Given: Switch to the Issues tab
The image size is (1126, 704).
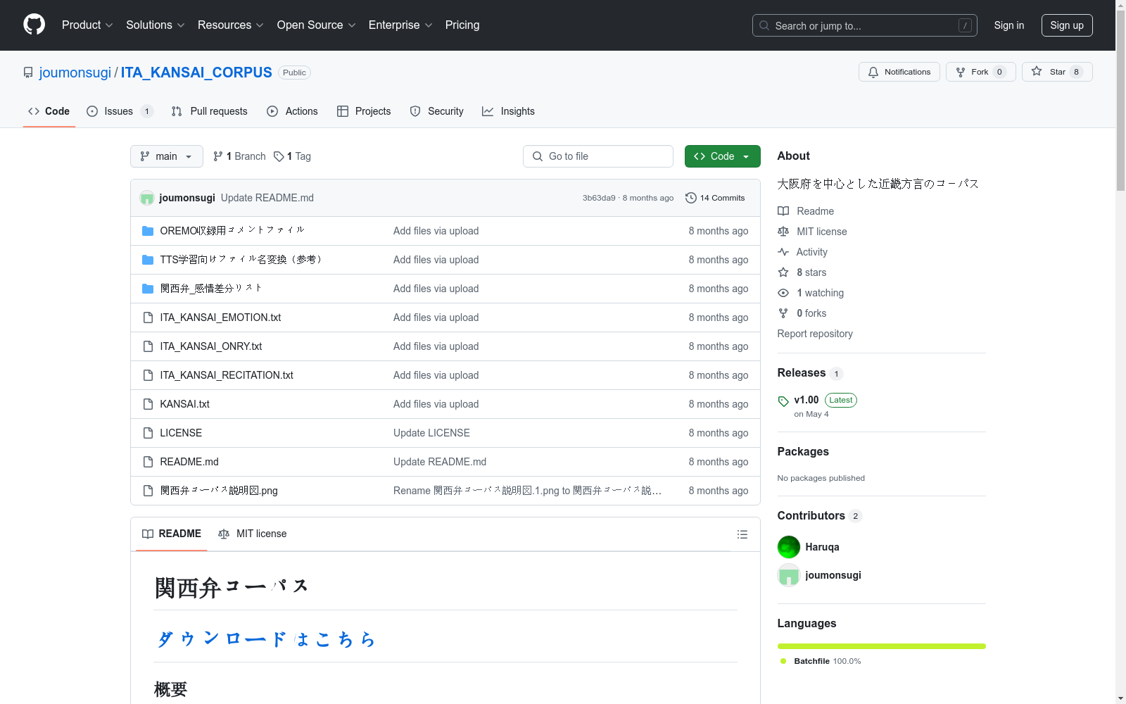Looking at the screenshot, I should 120,111.
